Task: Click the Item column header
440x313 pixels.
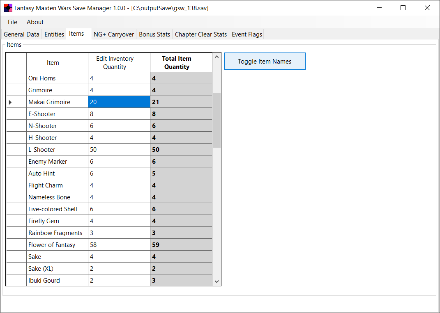Action: 57,62
